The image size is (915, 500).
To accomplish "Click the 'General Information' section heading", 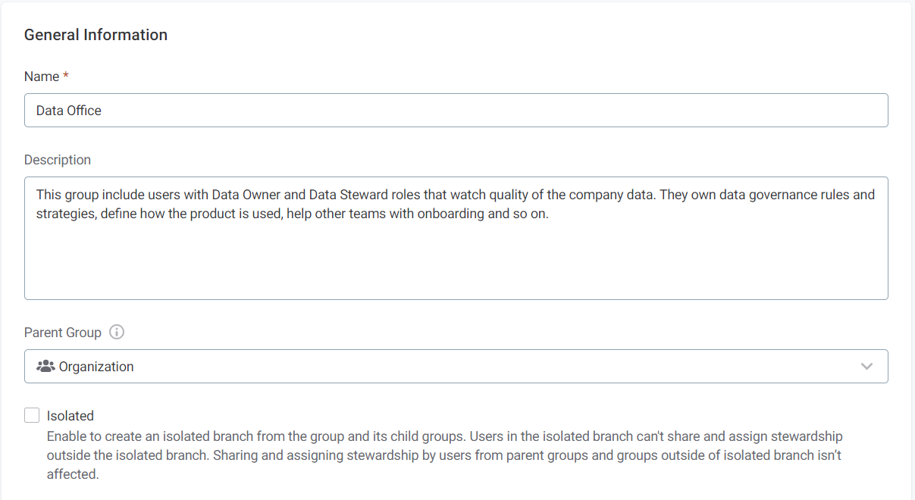I will 96,35.
